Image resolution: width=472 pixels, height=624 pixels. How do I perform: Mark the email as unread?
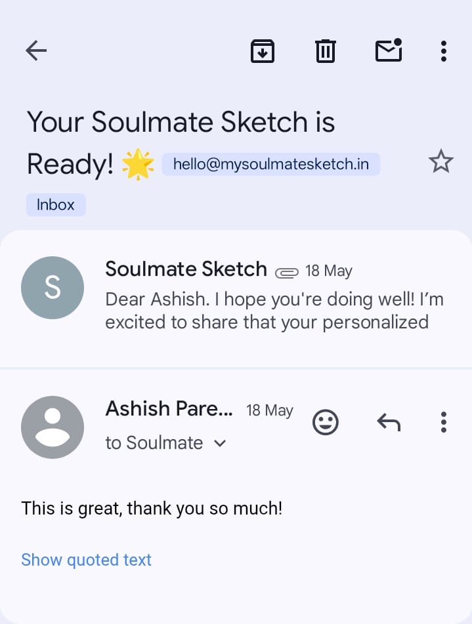pos(389,50)
